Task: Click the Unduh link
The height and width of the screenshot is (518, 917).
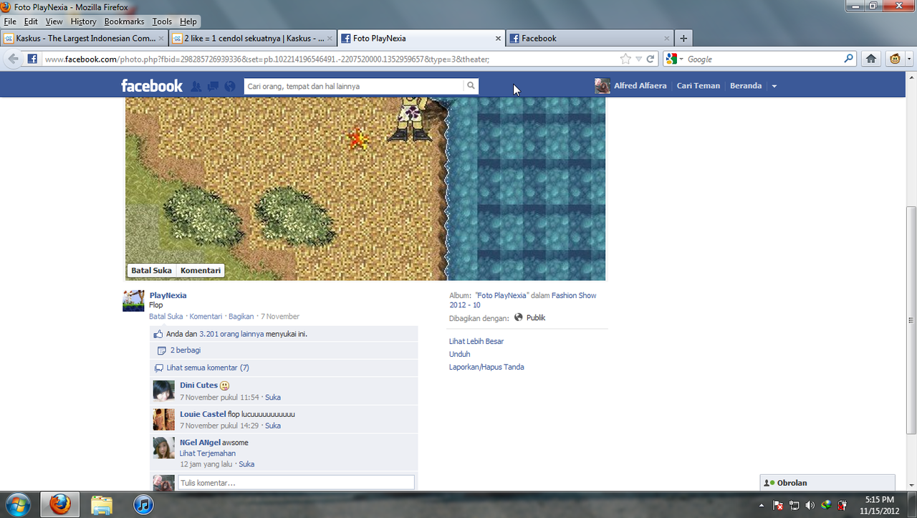Action: click(460, 354)
